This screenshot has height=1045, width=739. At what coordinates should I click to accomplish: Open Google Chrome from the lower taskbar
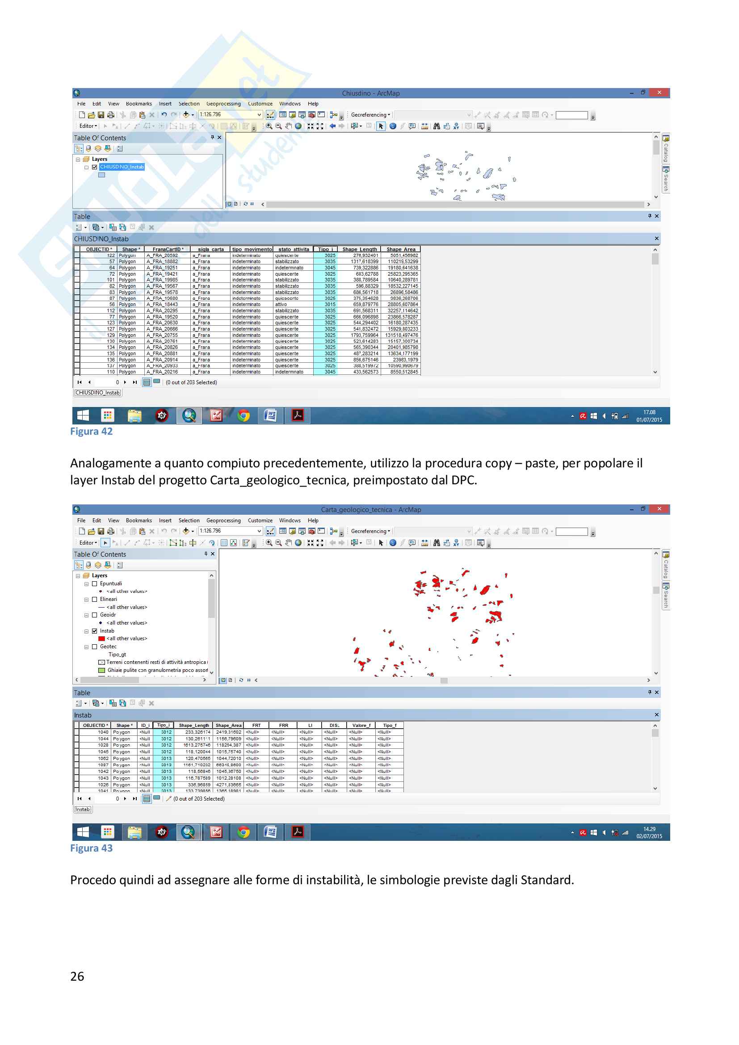[x=244, y=832]
